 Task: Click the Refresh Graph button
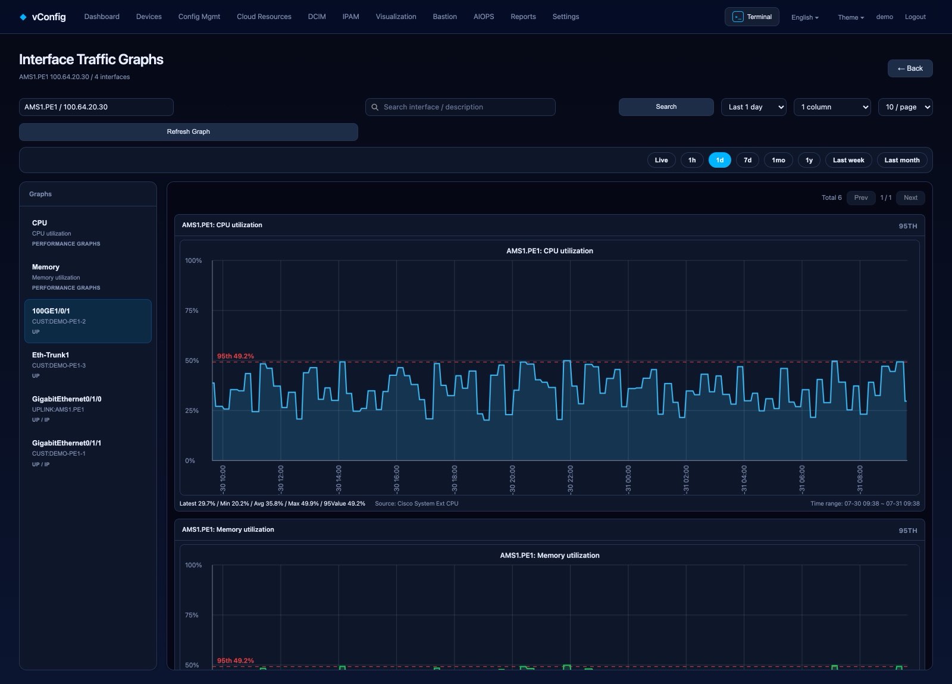189,132
